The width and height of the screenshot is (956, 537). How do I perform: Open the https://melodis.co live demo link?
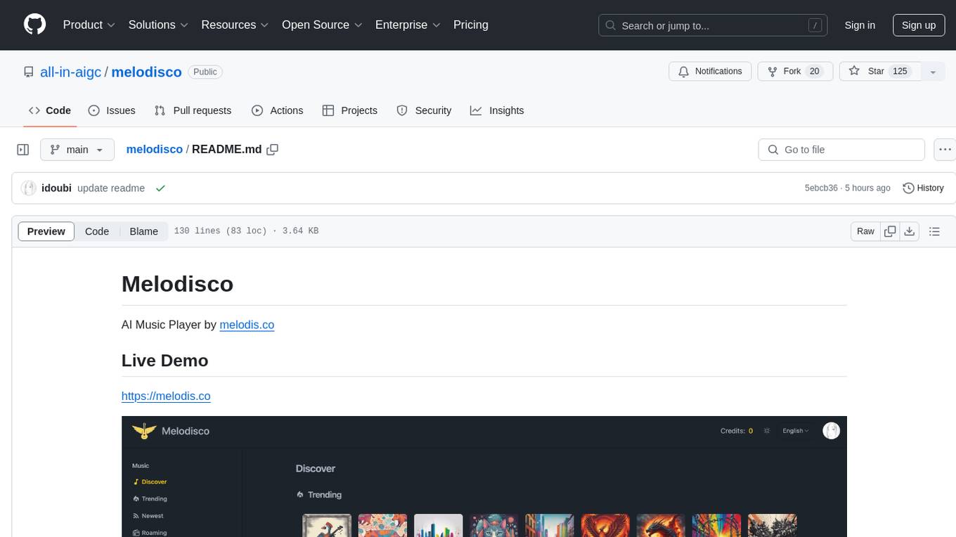click(166, 396)
